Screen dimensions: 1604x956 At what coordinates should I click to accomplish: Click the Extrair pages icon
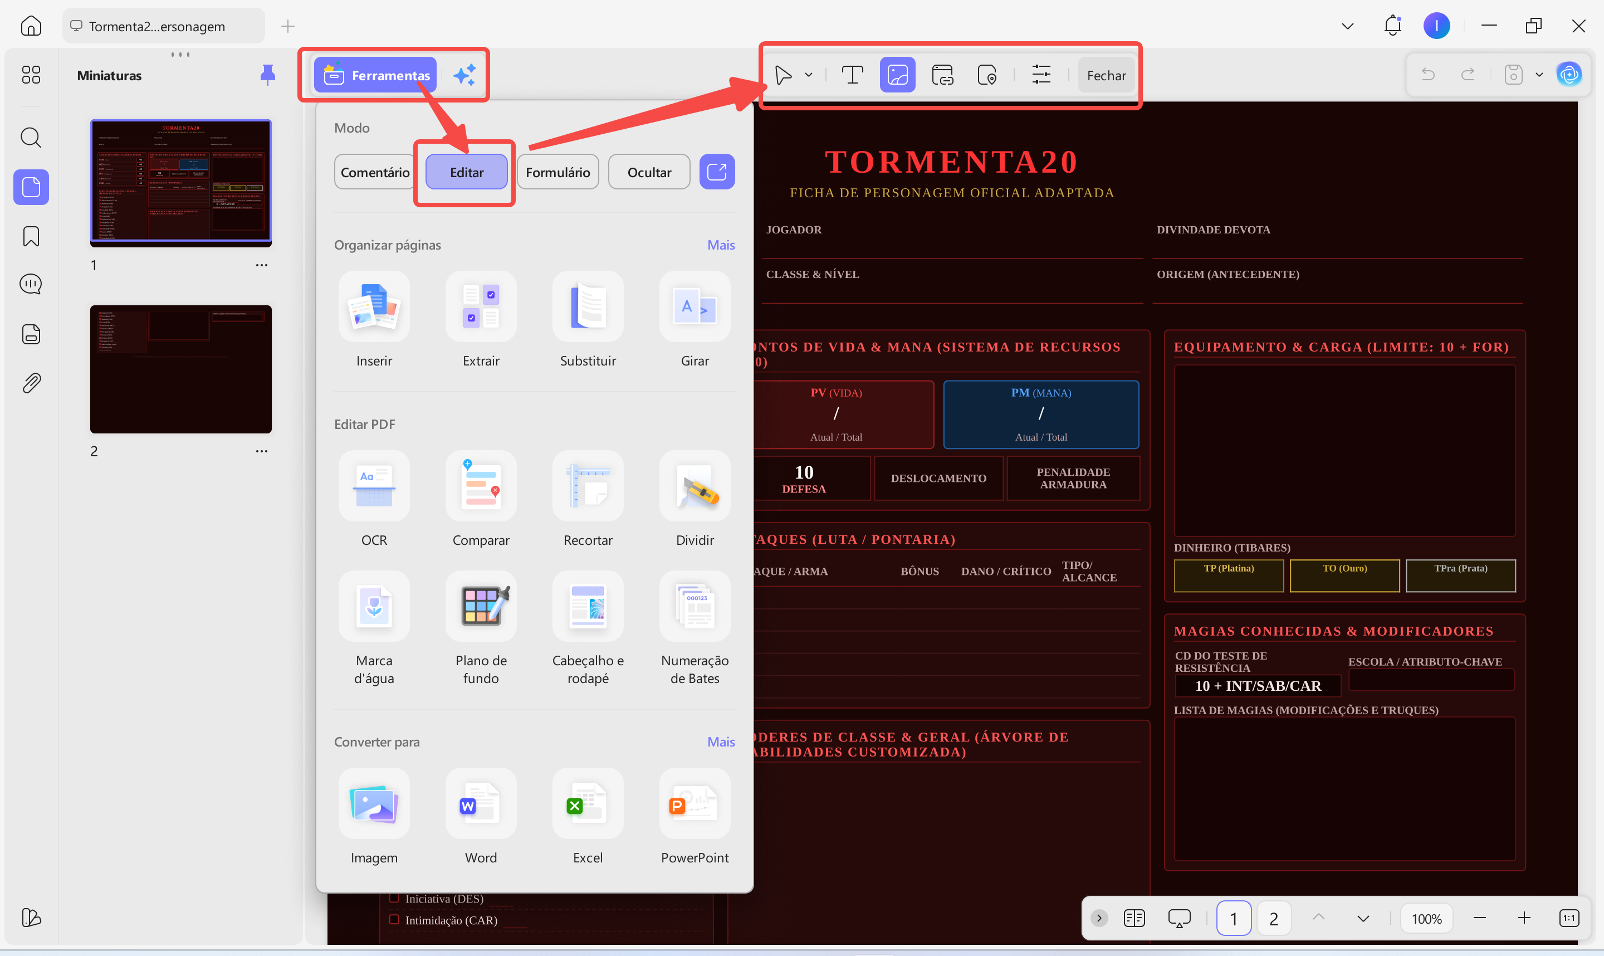click(481, 306)
